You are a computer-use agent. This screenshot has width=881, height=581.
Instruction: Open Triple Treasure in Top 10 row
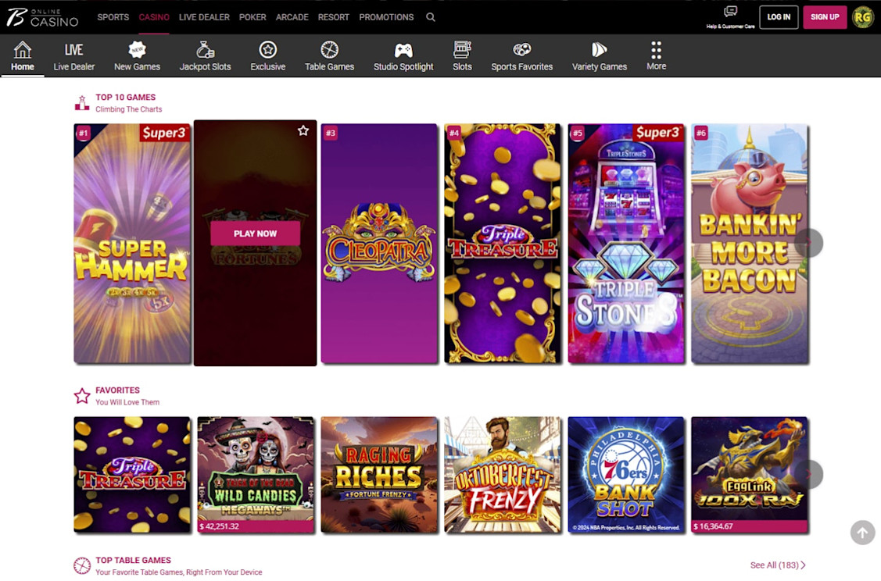503,244
